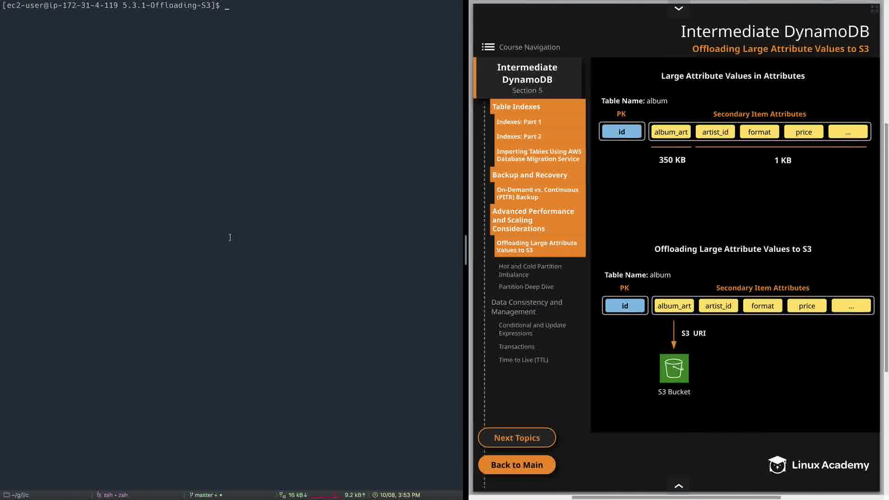
Task: Click the clock icon in status bar
Action: pos(375,495)
